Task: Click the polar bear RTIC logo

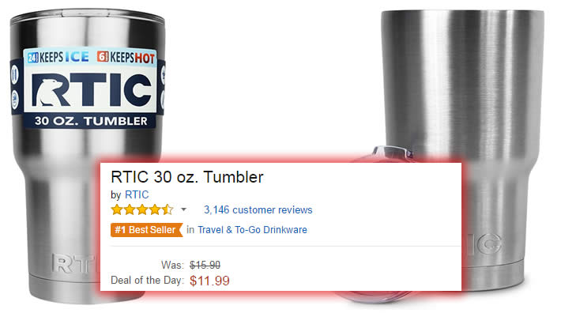Action: coord(91,89)
